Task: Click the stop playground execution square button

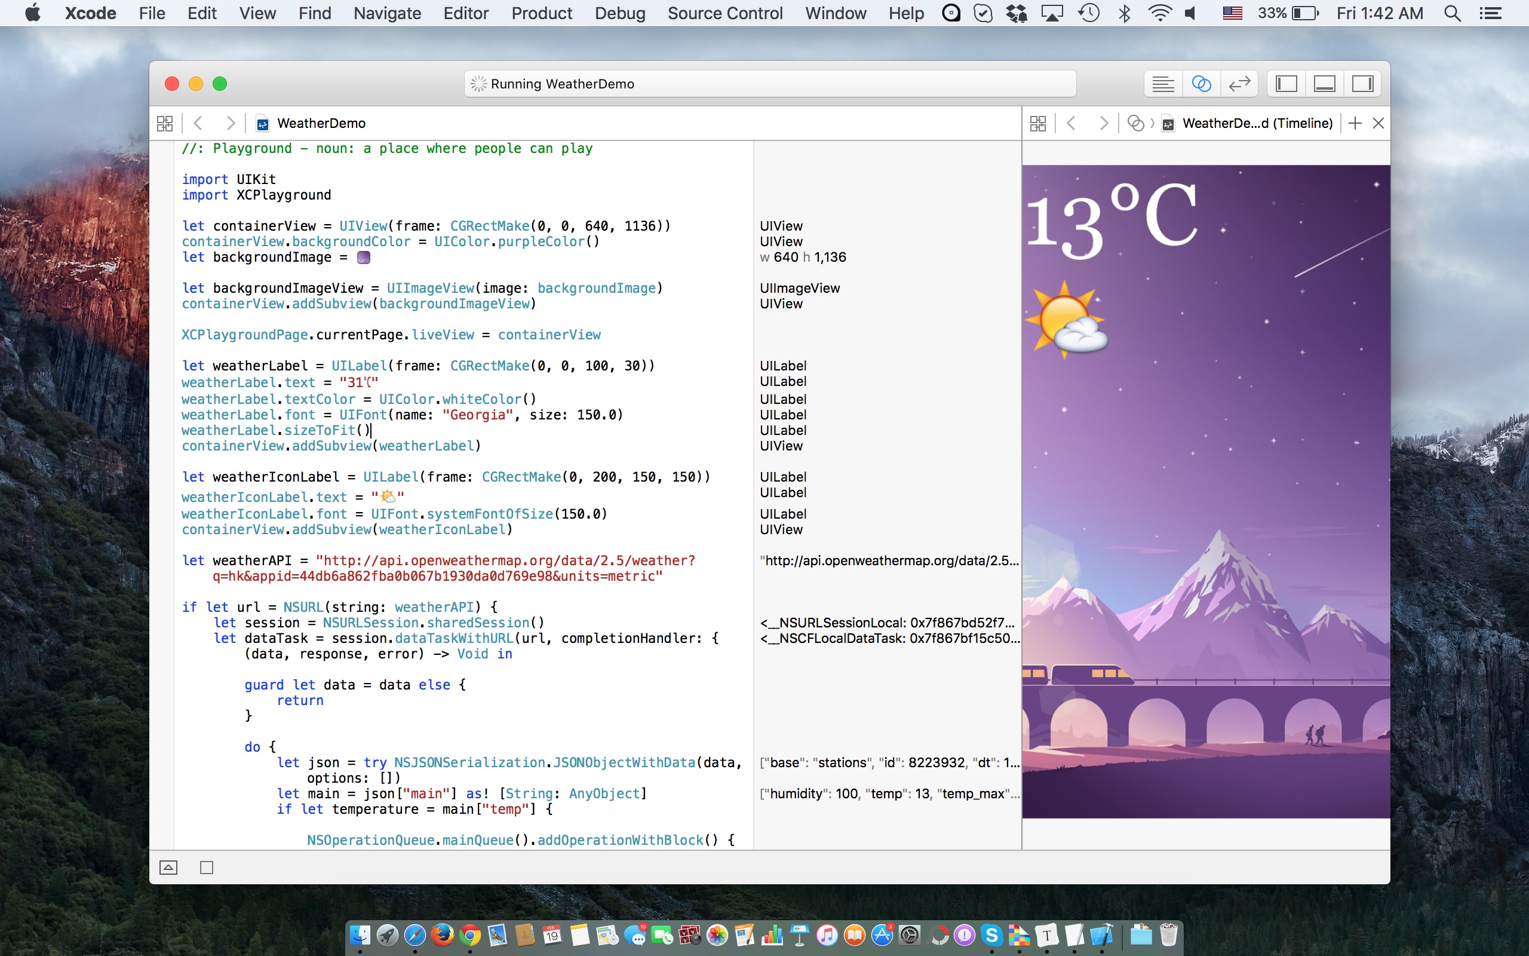Action: click(x=207, y=868)
